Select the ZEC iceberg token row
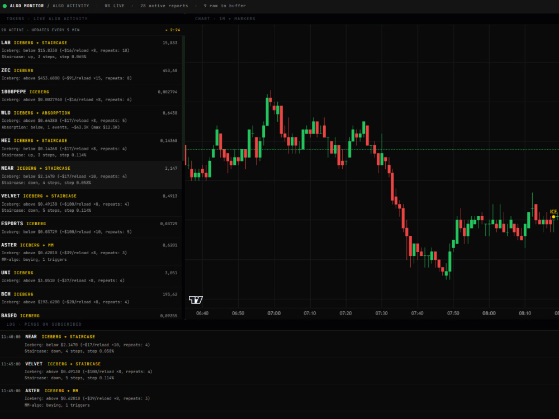The image size is (559, 419). [x=91, y=74]
